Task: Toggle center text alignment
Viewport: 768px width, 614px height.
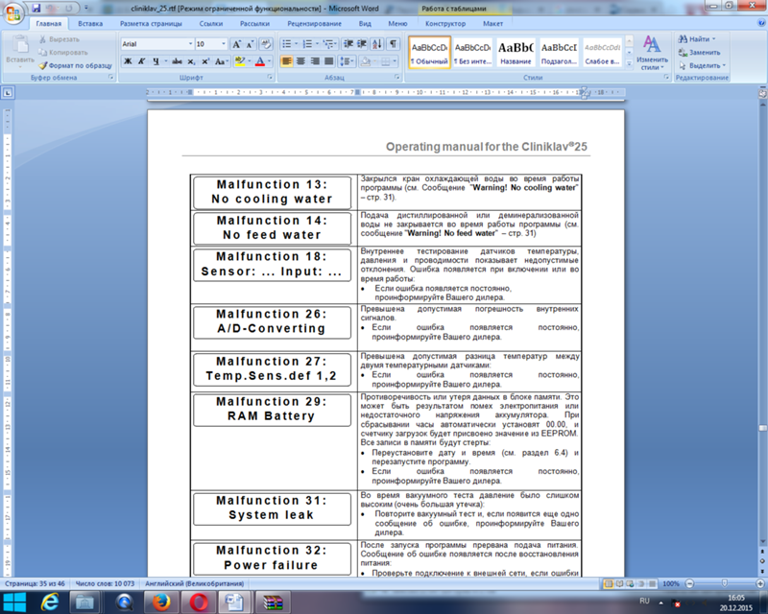Action: point(300,61)
